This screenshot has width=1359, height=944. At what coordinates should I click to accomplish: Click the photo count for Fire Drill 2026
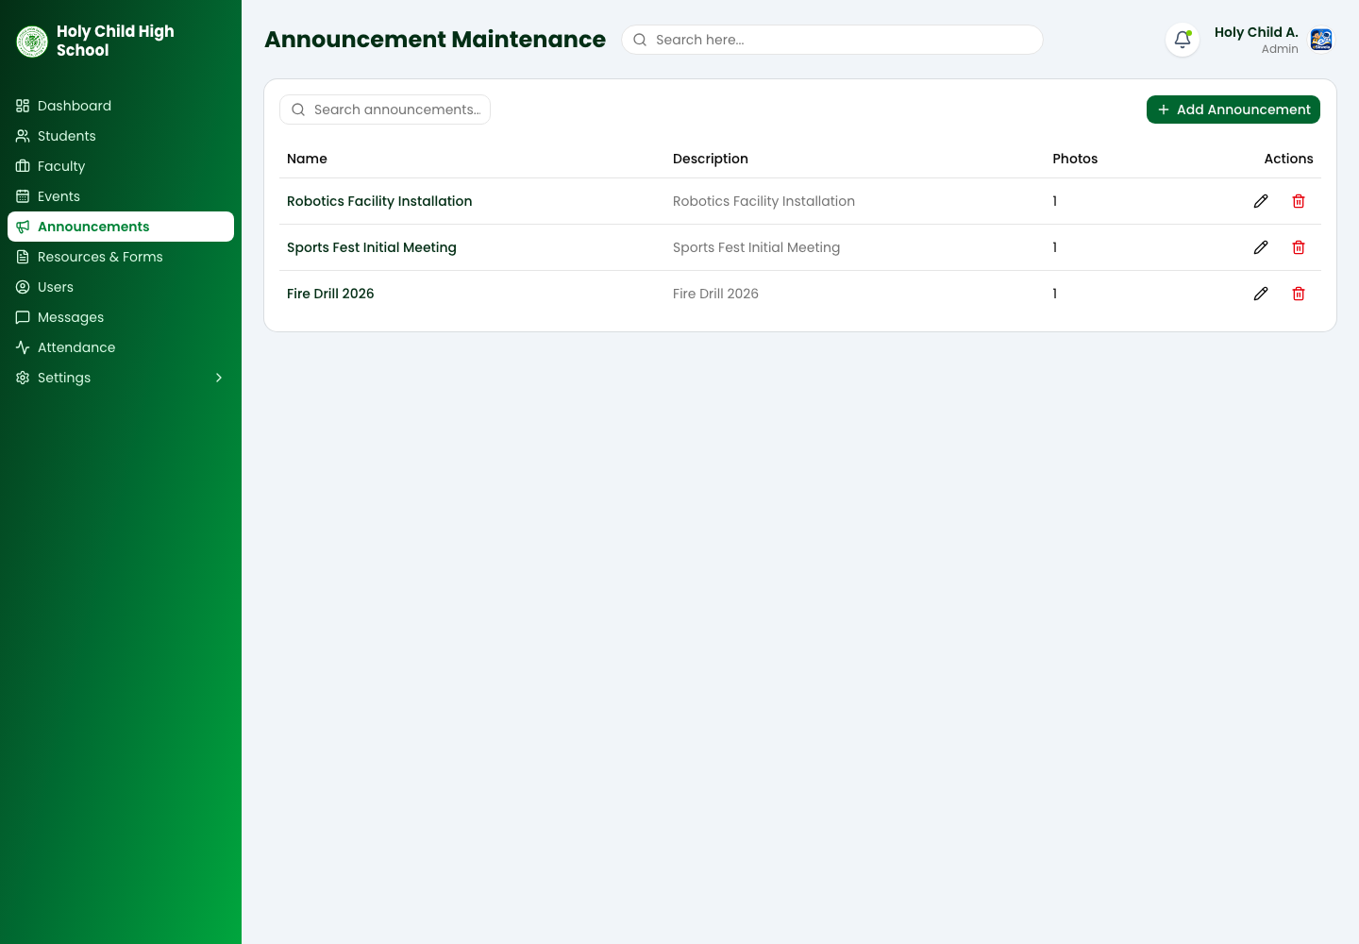click(x=1055, y=294)
